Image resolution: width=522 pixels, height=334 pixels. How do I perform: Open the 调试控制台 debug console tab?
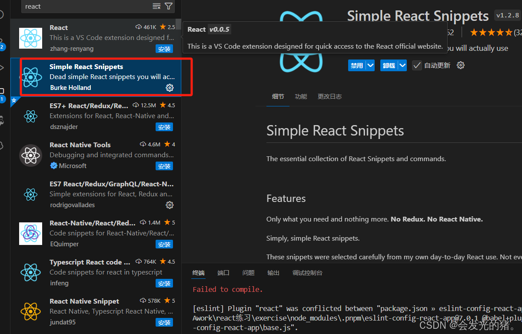point(307,273)
